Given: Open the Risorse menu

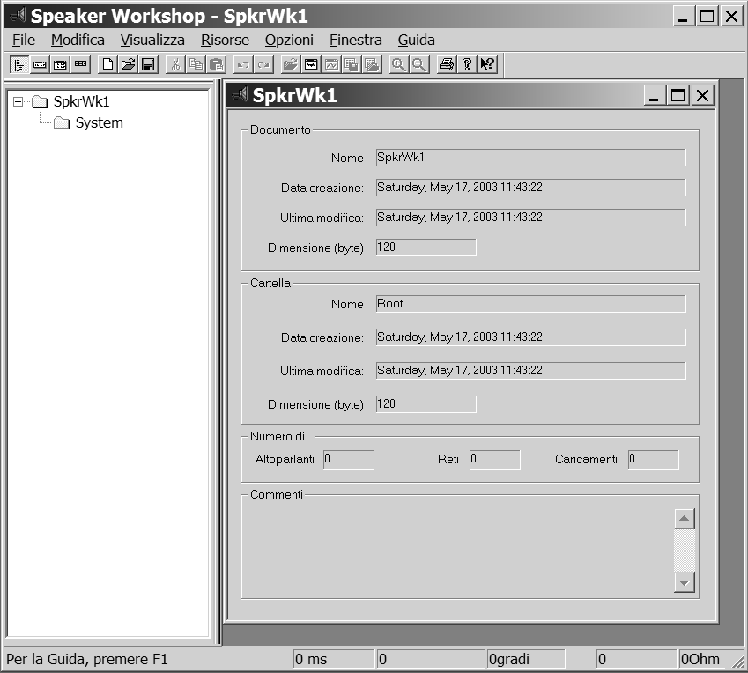Looking at the screenshot, I should click(225, 40).
